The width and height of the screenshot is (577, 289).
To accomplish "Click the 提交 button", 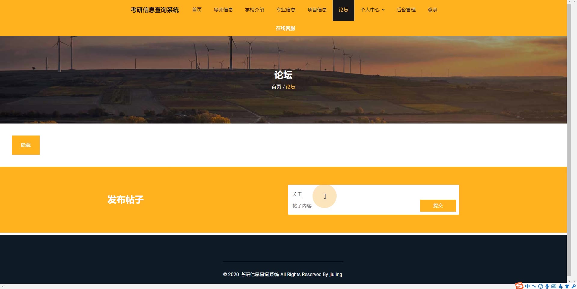I will pos(438,206).
